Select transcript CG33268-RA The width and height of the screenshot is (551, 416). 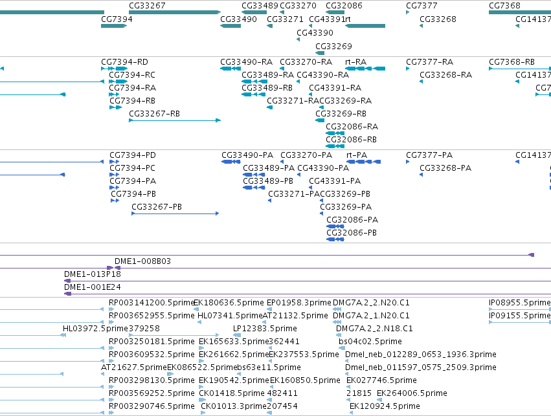point(446,75)
